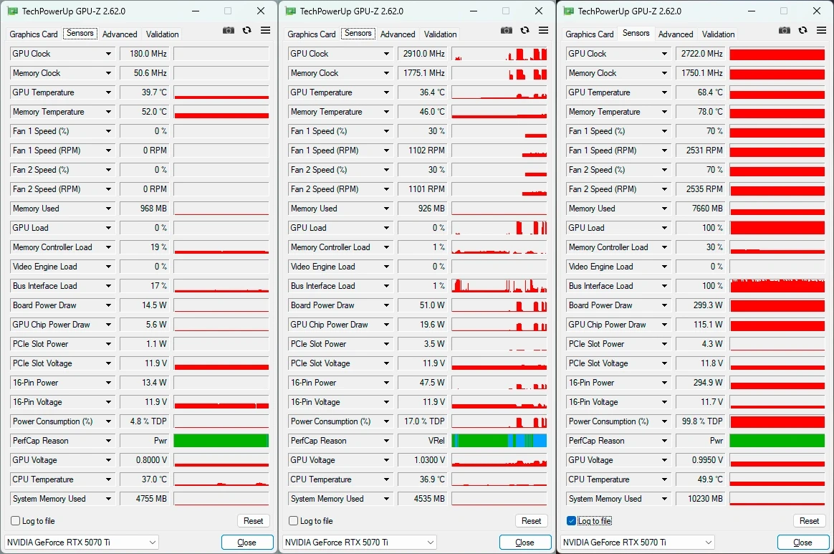Open Board Power Draw dropdown in middle window
Screen dimensions: 834x554
387,305
